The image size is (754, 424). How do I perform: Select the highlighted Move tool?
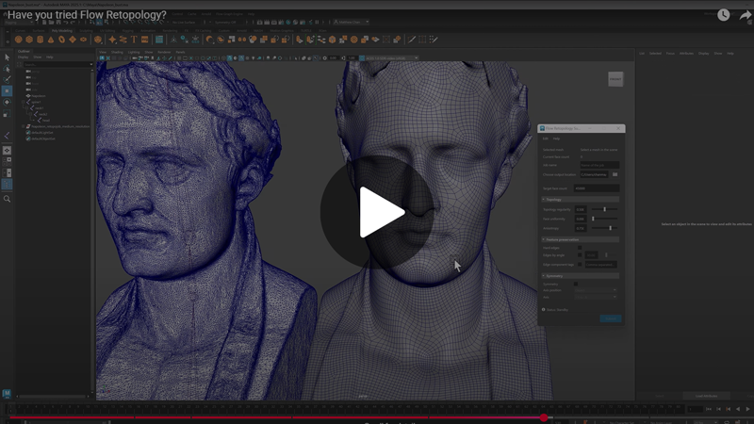click(x=7, y=90)
